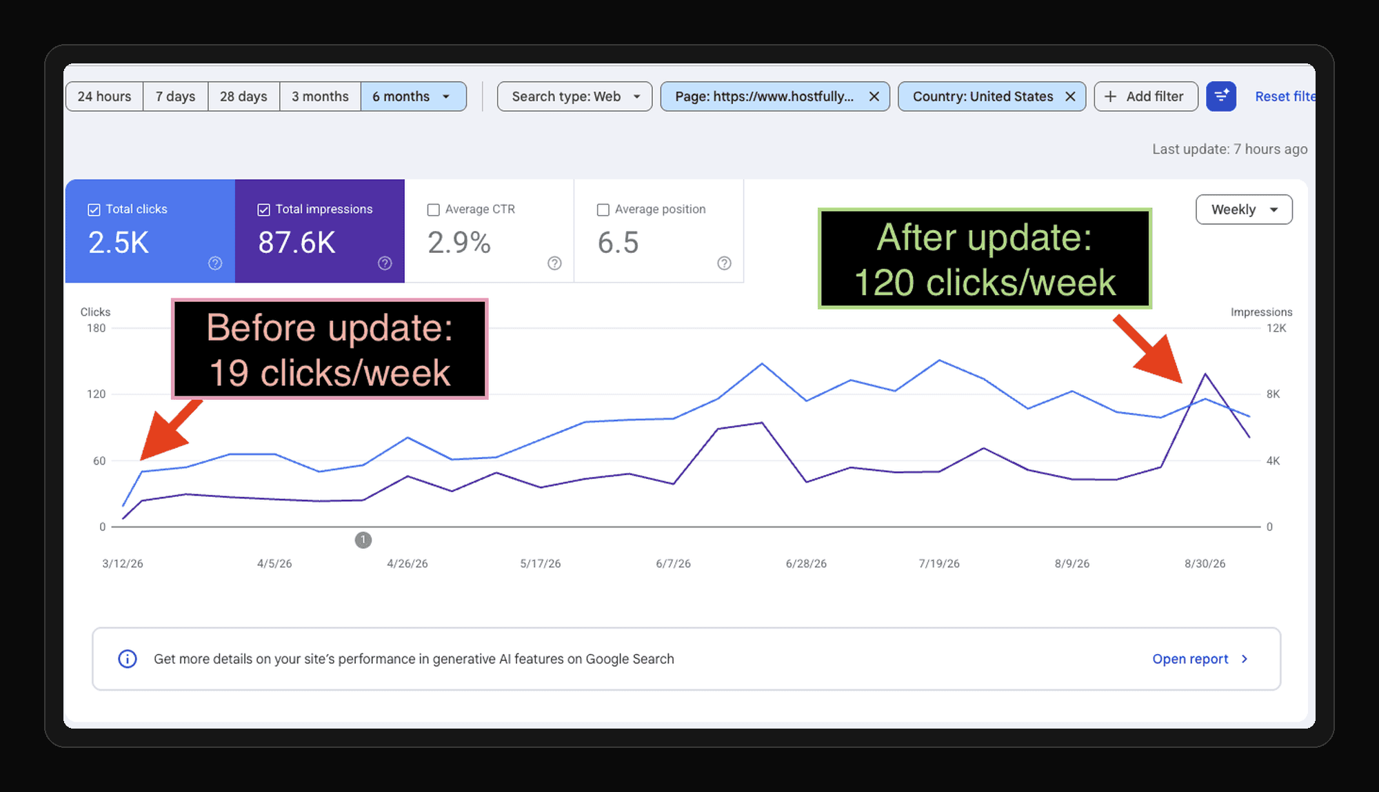Click the 6.5 Average position value
This screenshot has width=1379, height=792.
click(618, 243)
